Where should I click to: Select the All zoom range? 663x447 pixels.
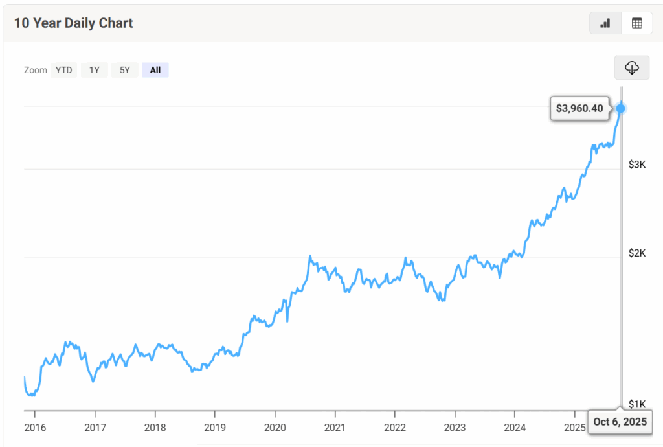point(155,70)
